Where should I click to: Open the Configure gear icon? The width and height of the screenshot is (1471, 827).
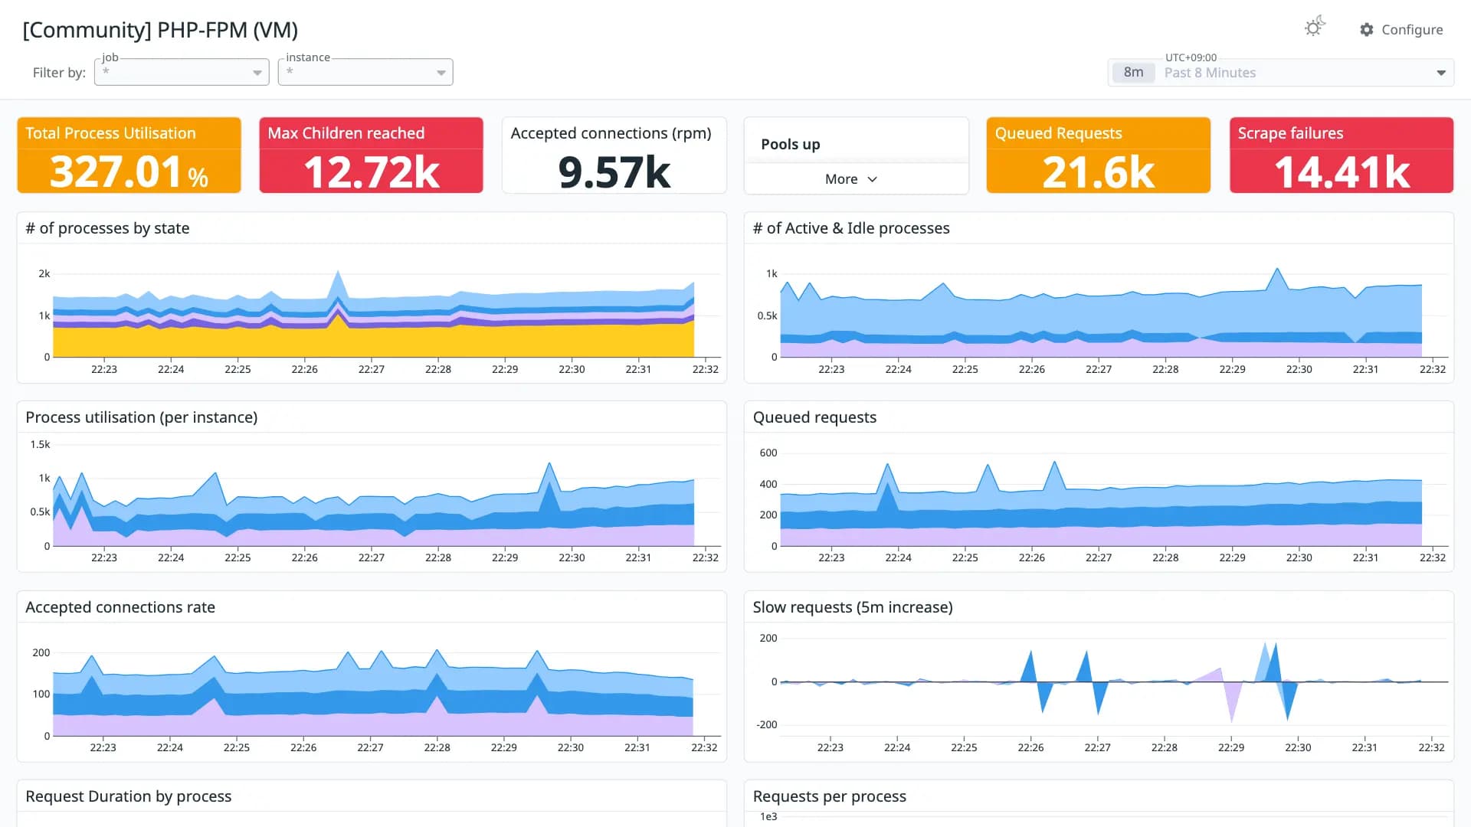pos(1367,30)
